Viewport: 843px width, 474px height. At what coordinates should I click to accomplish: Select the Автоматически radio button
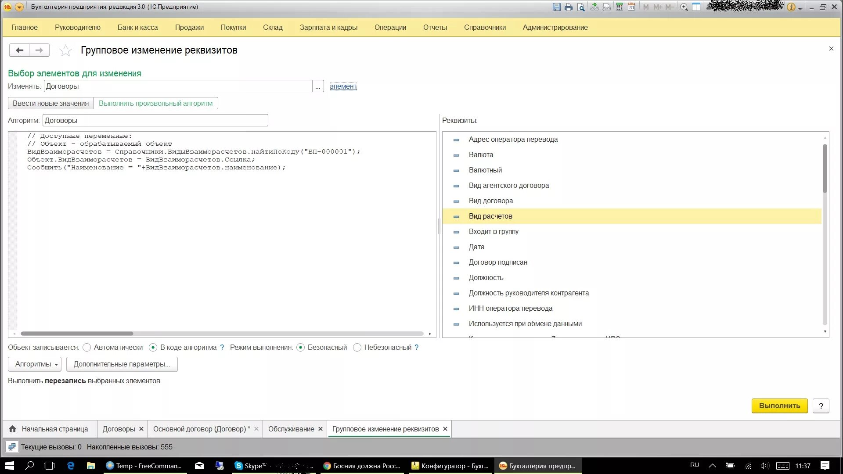click(87, 348)
